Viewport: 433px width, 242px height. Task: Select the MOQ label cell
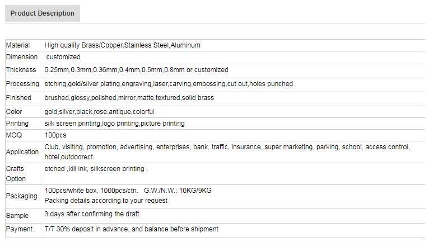[13, 135]
